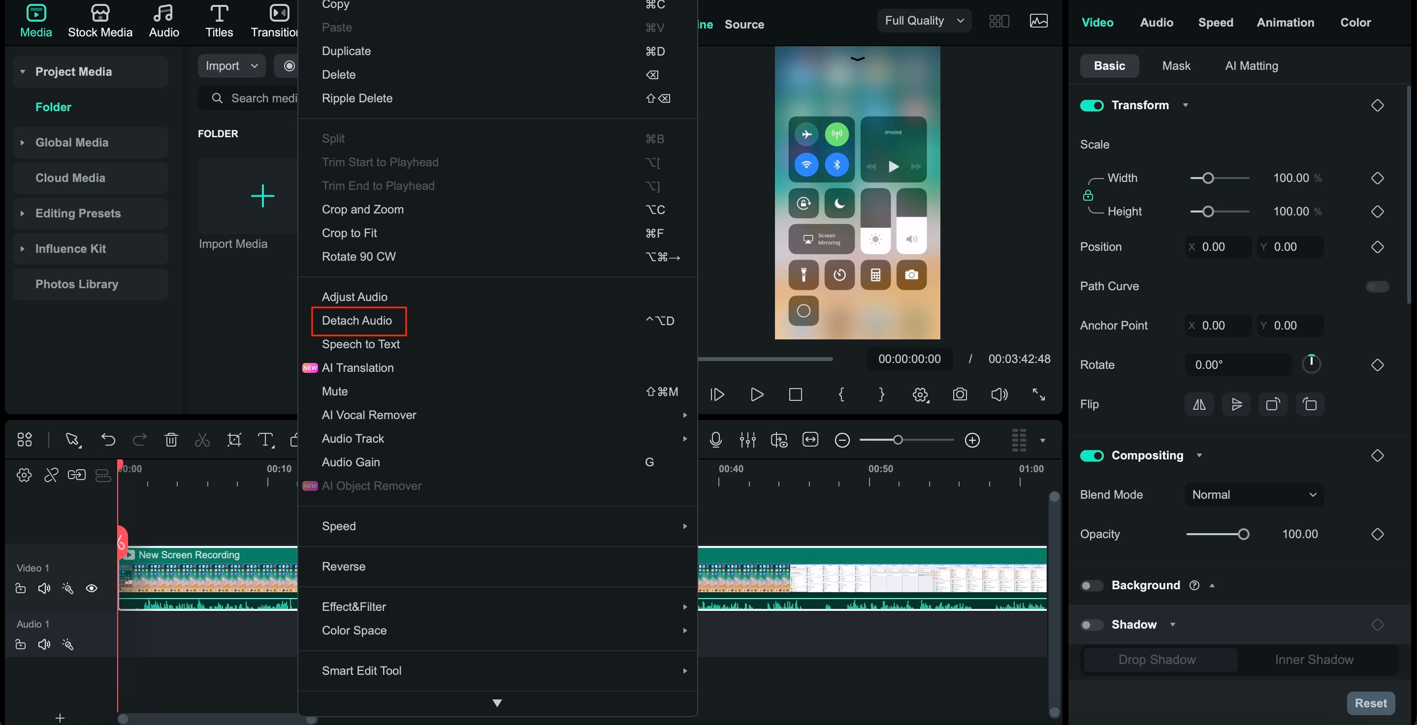Mute the Audio 1 track
Viewport: 1417px width, 725px height.
coord(44,644)
